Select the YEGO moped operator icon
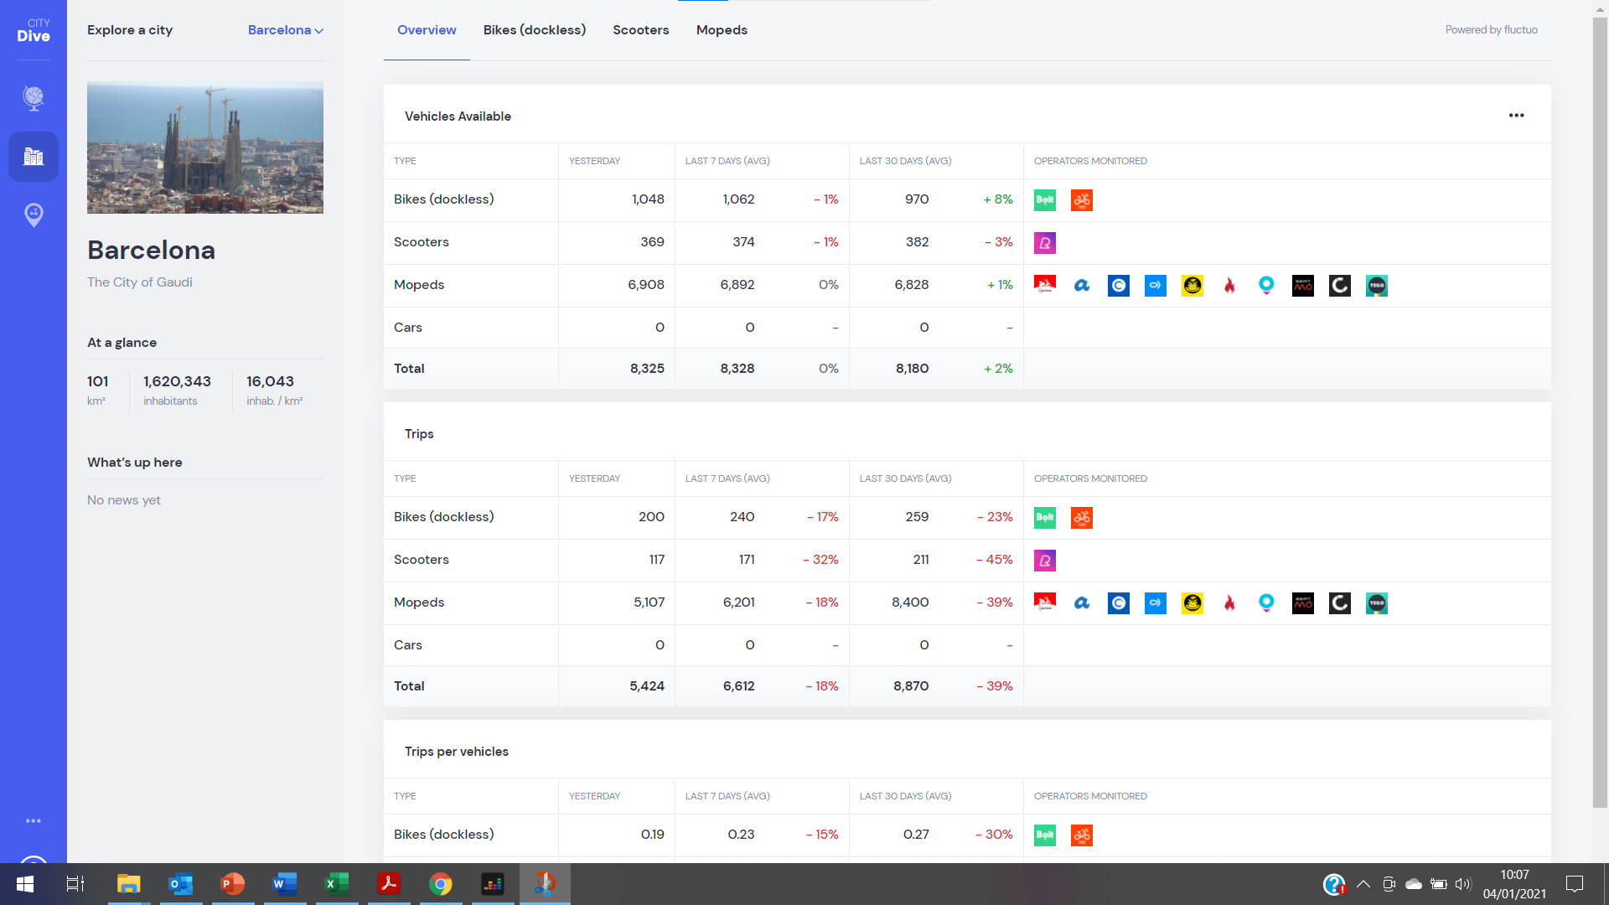This screenshot has height=905, width=1609. pos(1377,285)
